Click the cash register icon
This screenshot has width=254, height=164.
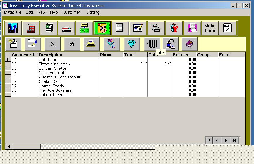point(156,28)
